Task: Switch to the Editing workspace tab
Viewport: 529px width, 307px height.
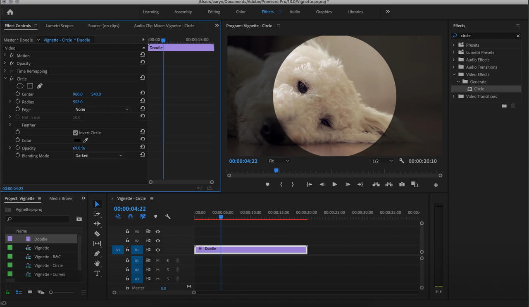Action: click(214, 12)
